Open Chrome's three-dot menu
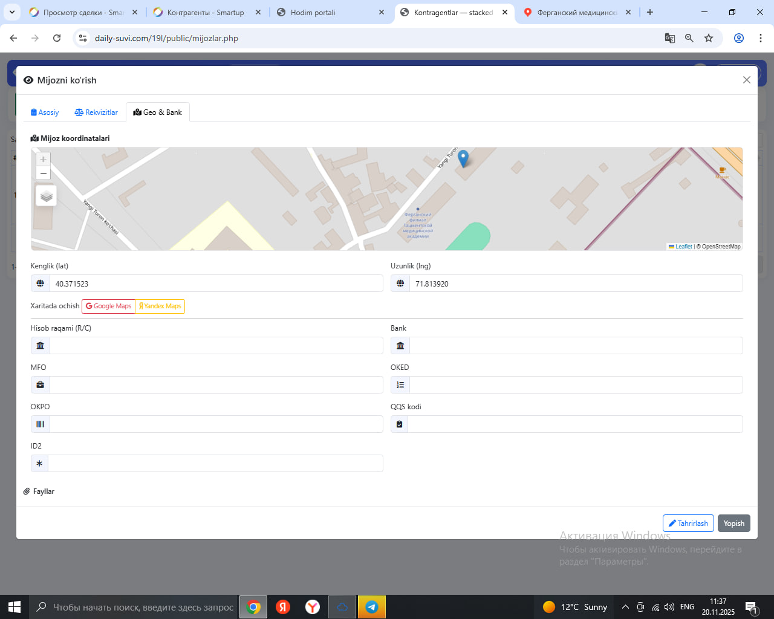The height and width of the screenshot is (619, 774). pyautogui.click(x=760, y=38)
